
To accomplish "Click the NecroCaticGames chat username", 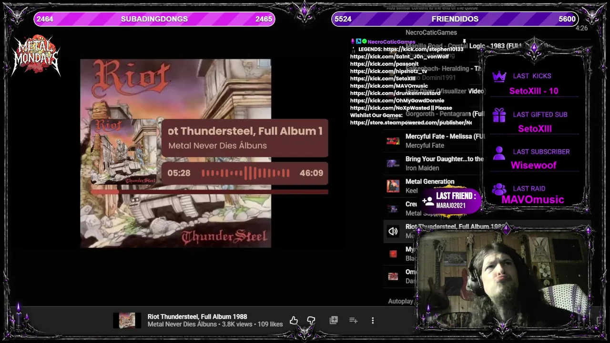I will [x=391, y=42].
